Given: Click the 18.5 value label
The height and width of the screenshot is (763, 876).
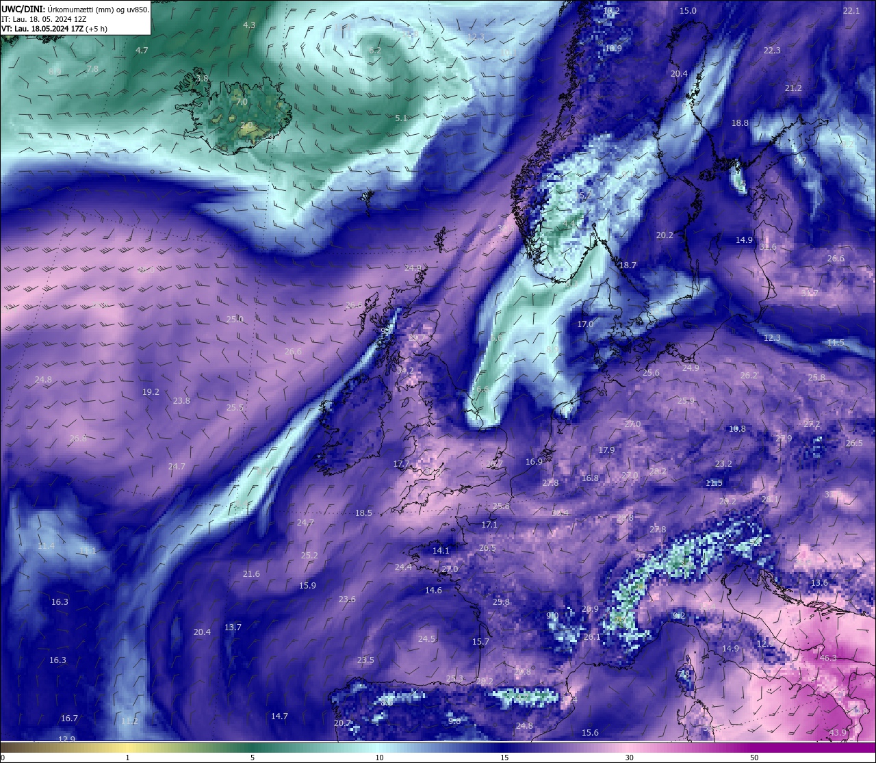Looking at the screenshot, I should point(363,513).
